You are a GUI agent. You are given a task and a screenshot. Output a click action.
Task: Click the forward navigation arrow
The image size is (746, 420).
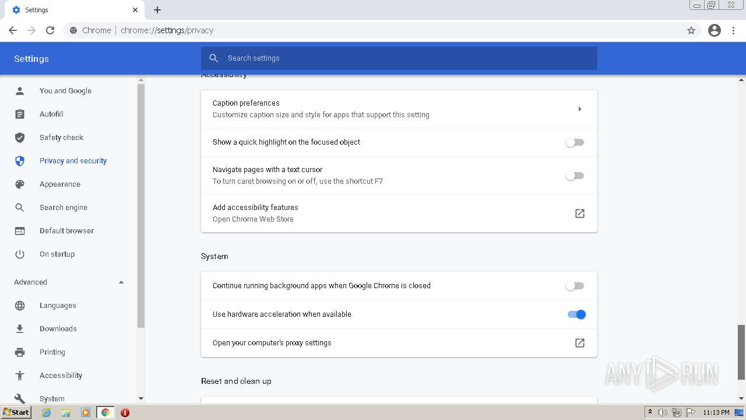coord(31,30)
